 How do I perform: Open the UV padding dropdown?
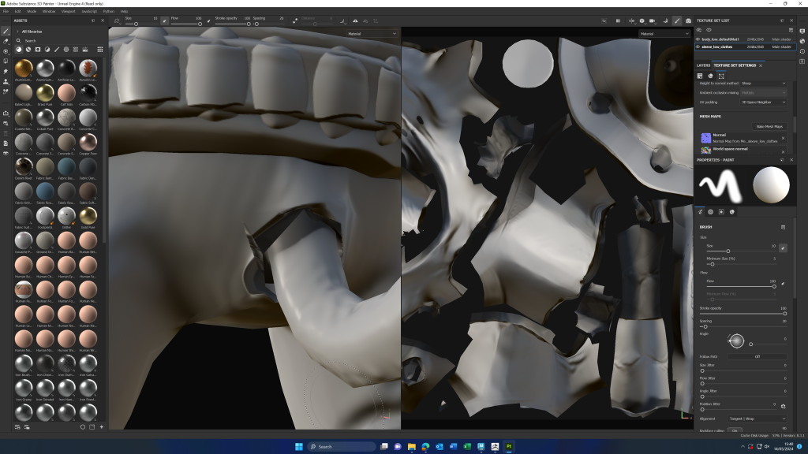pyautogui.click(x=763, y=102)
